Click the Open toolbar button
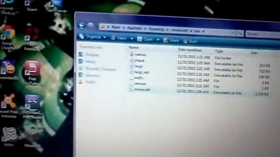Screen dimensions: 280x157 pos(145,39)
